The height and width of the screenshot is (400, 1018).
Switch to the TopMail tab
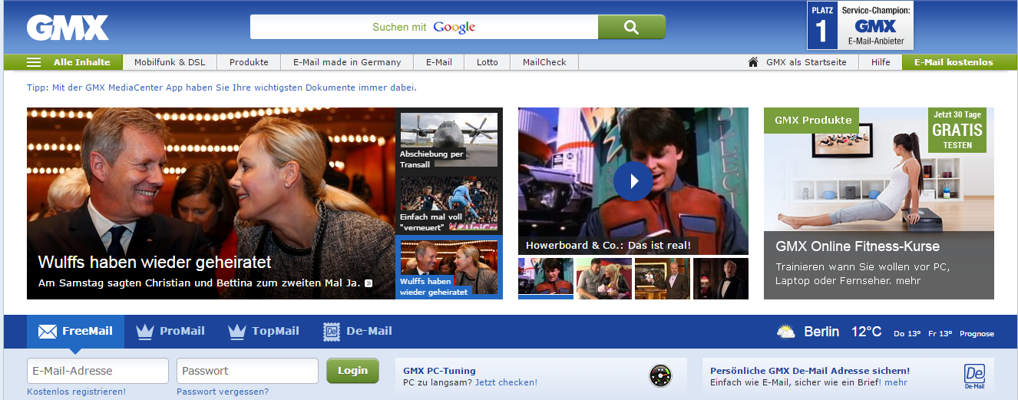click(264, 332)
